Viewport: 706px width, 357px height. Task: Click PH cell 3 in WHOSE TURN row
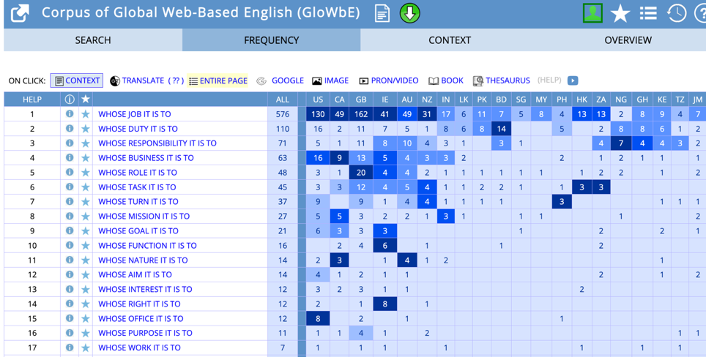click(562, 201)
